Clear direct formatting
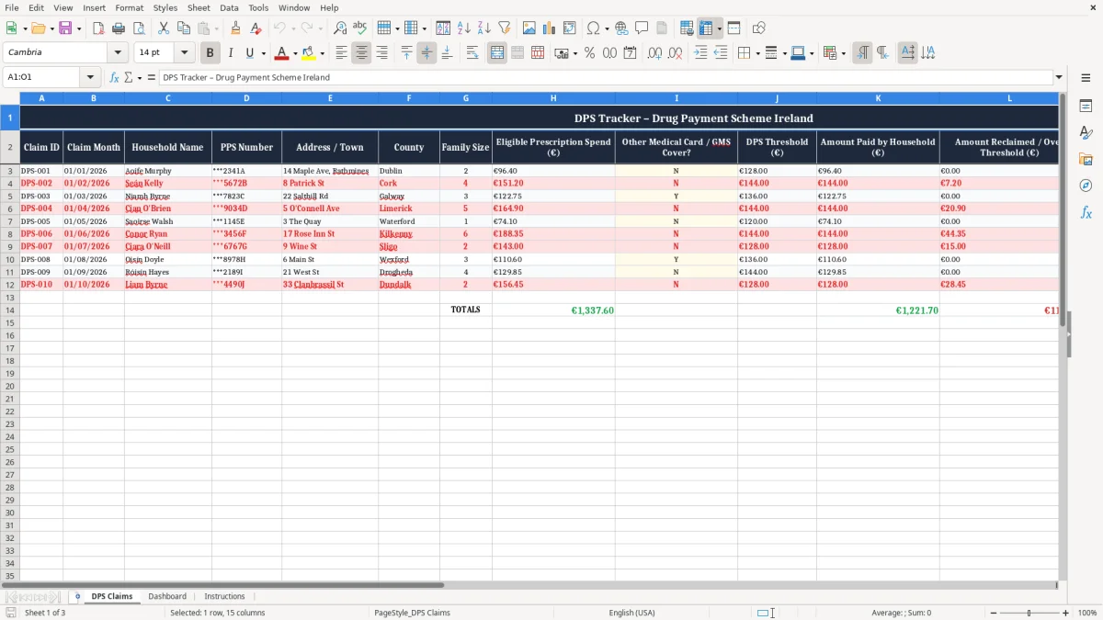 [x=256, y=28]
